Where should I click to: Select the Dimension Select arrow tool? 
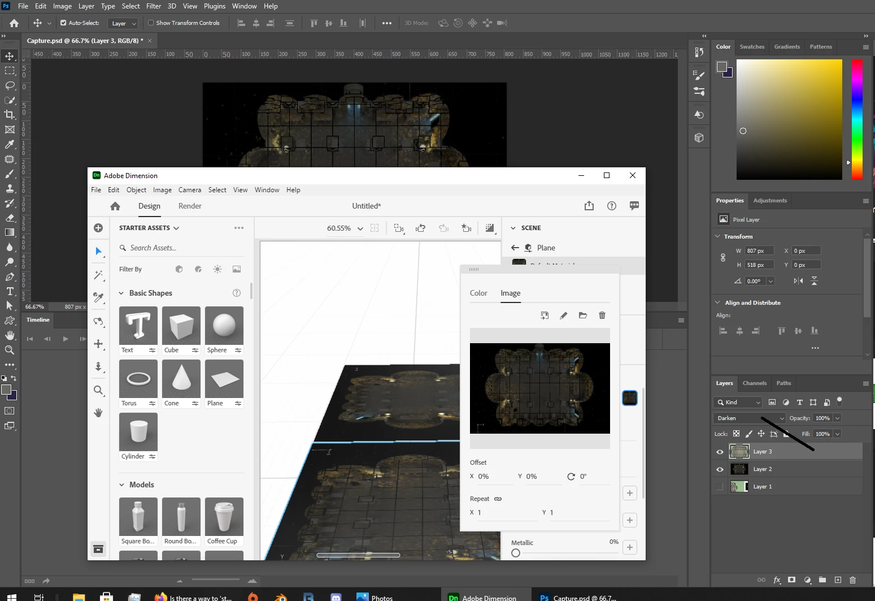coord(98,251)
